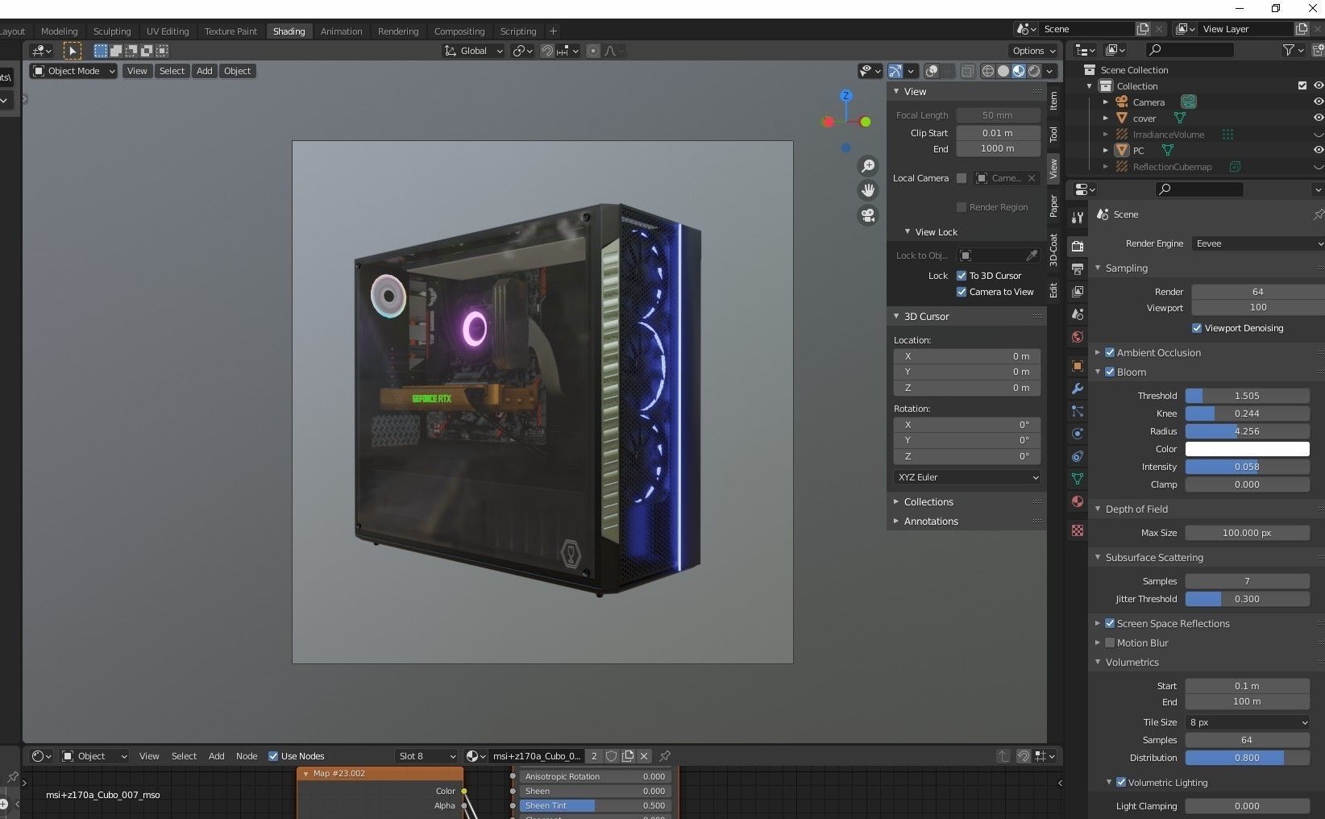Switch to the Animation workspace tab
The width and height of the screenshot is (1325, 819).
(x=341, y=31)
